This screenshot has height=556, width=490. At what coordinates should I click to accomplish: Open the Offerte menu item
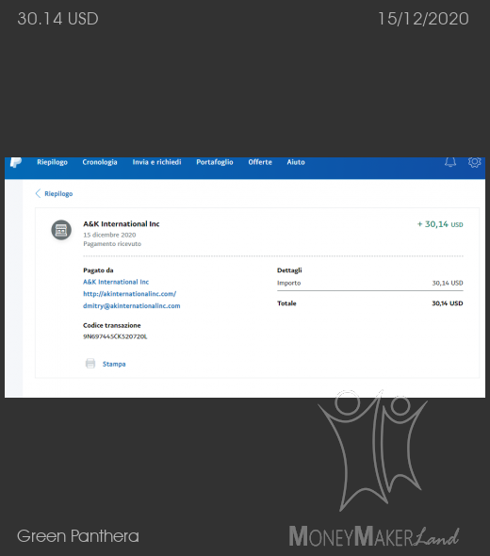click(x=260, y=162)
